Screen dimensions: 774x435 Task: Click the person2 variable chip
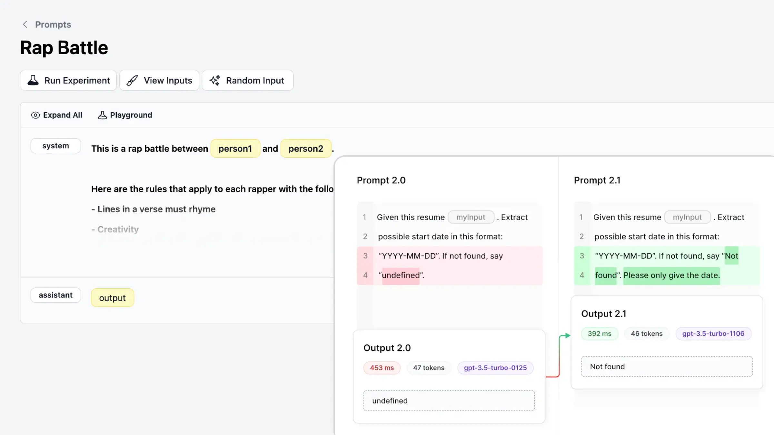click(306, 149)
